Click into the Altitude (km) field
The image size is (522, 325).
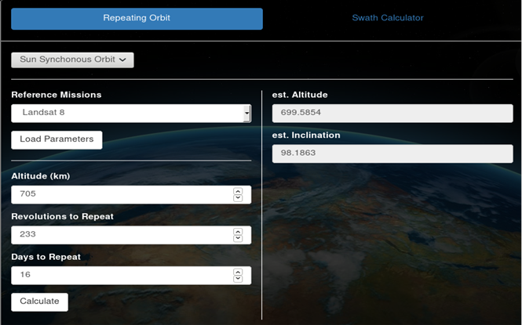point(131,194)
